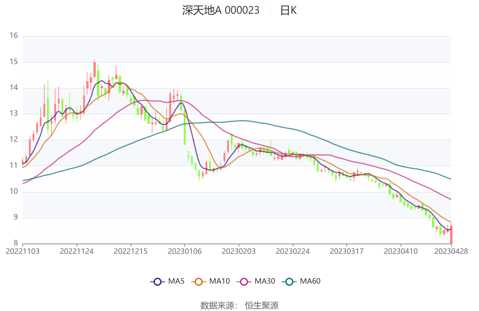Click x-axis date label 20230317
This screenshot has width=479, height=311.
click(347, 251)
